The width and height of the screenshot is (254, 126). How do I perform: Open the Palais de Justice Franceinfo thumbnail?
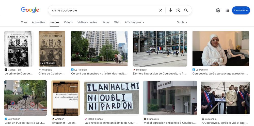(x=170, y=98)
